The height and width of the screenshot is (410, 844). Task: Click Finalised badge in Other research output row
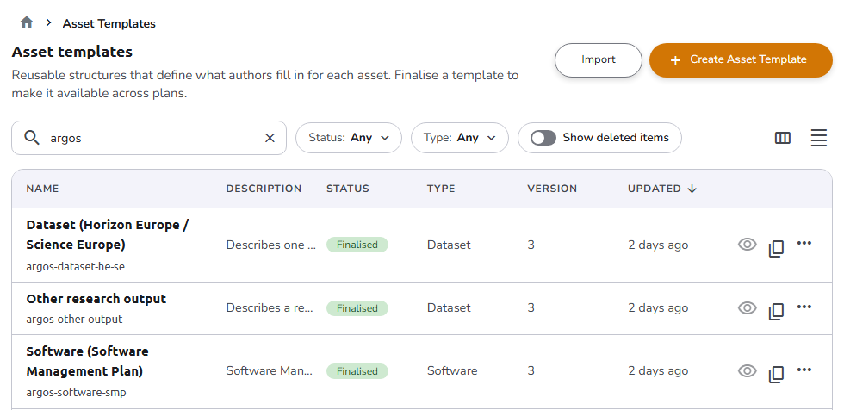point(357,308)
